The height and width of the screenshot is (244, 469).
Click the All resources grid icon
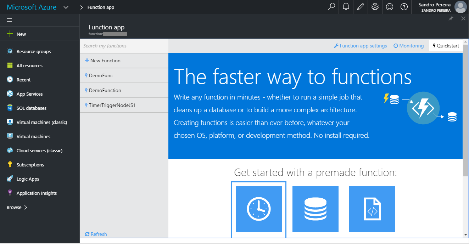tap(10, 66)
